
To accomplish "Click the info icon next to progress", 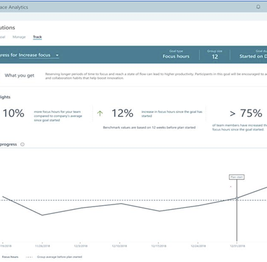I will [x=23, y=144].
